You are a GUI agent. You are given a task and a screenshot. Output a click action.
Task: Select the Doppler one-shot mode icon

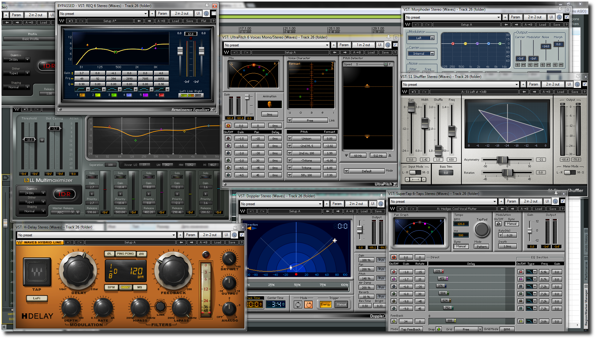coord(309,304)
